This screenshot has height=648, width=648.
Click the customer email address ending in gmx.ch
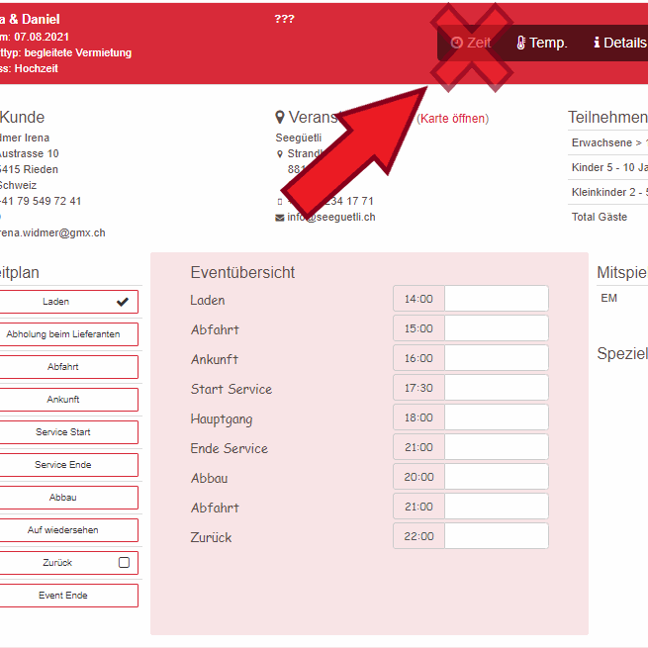(52, 232)
